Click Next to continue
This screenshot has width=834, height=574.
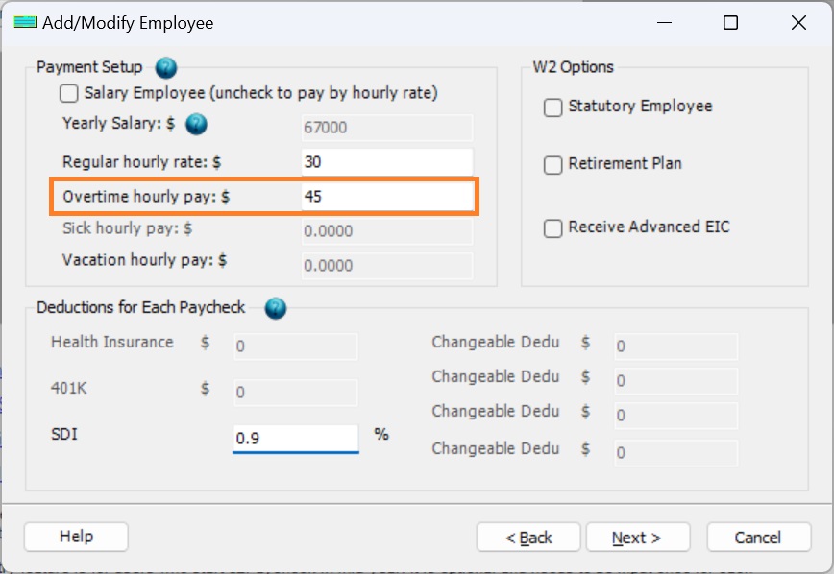637,537
